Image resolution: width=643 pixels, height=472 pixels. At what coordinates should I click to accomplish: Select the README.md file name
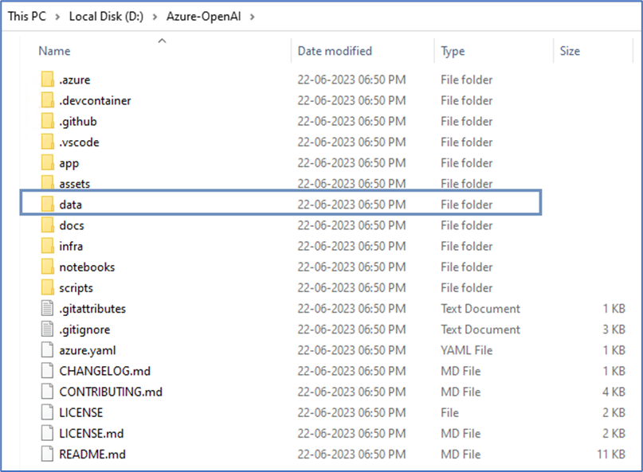tap(92, 454)
